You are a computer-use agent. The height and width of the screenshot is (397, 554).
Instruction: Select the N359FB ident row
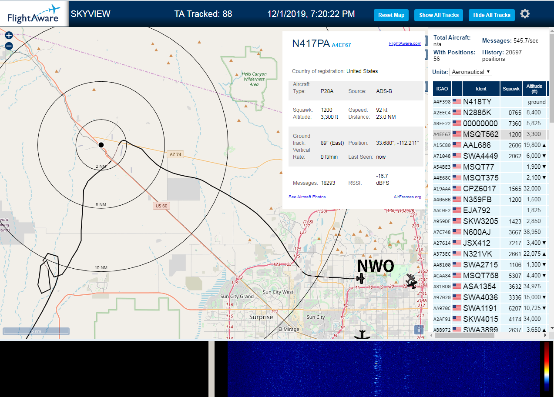(x=477, y=200)
